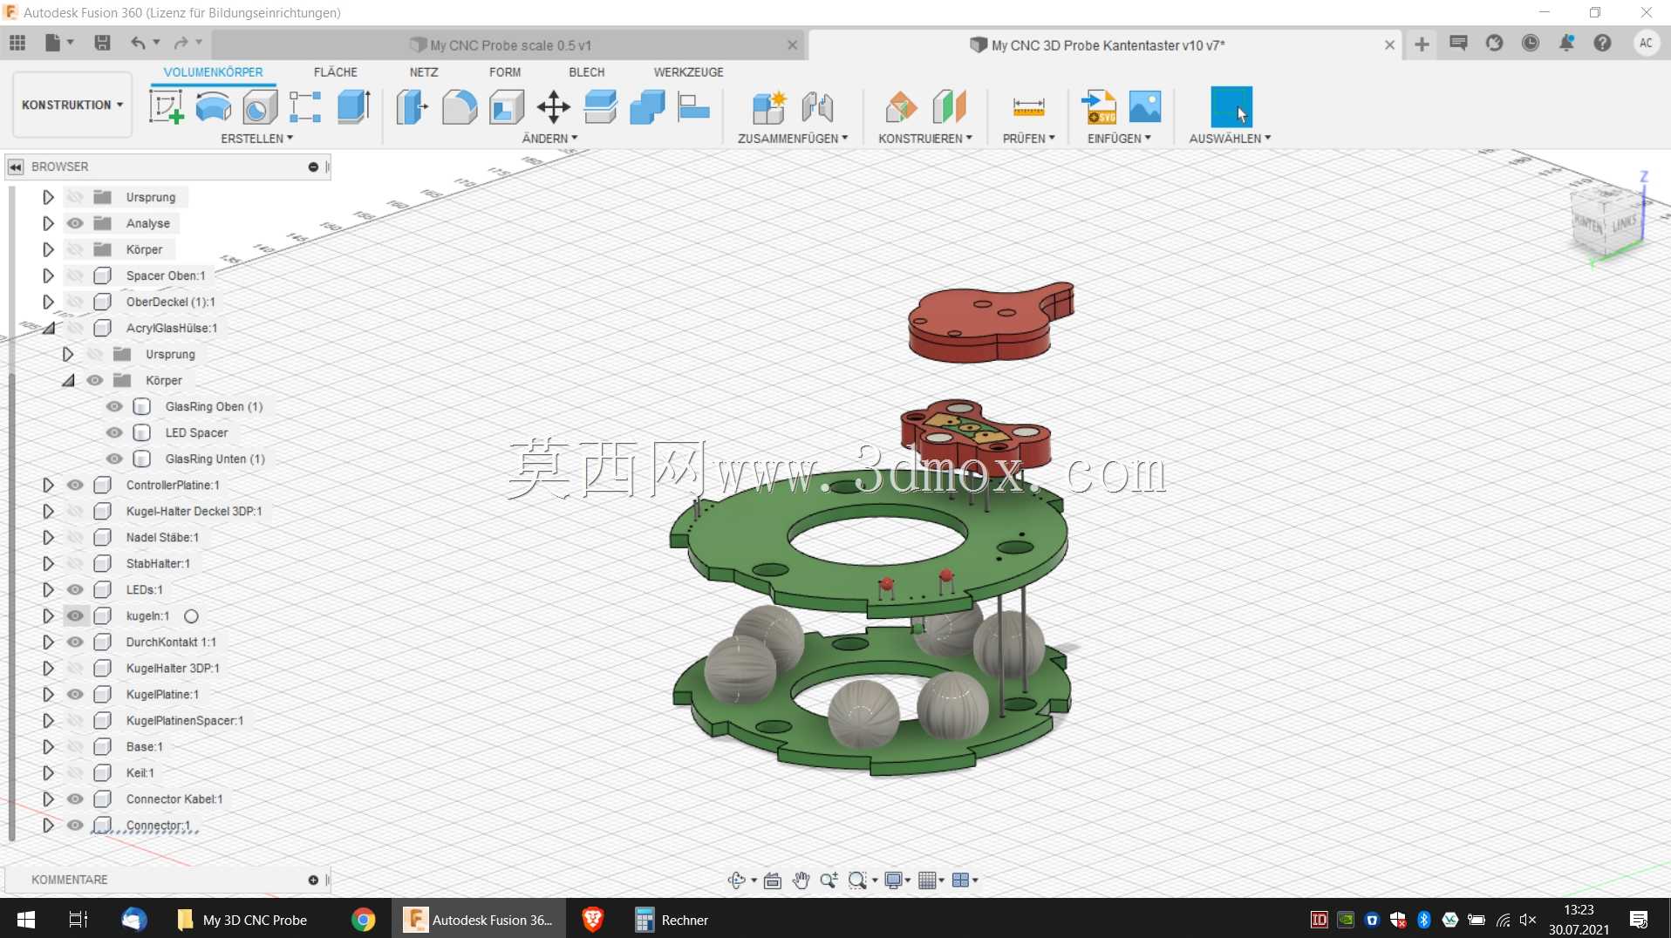Select Connector Kabel:1 in browser
The image size is (1671, 938).
(x=174, y=799)
